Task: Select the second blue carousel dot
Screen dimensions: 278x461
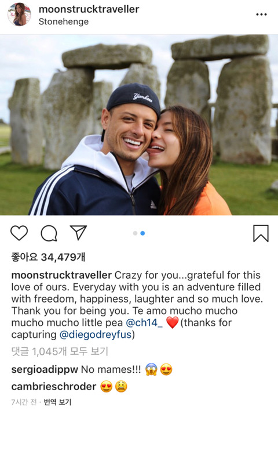Action: coord(142,233)
